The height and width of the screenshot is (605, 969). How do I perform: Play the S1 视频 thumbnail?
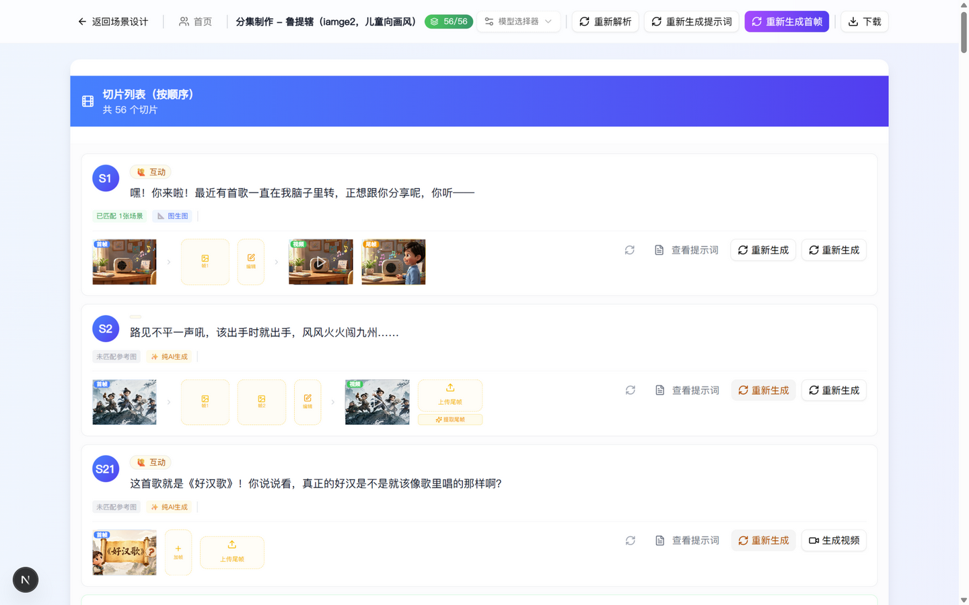click(321, 261)
